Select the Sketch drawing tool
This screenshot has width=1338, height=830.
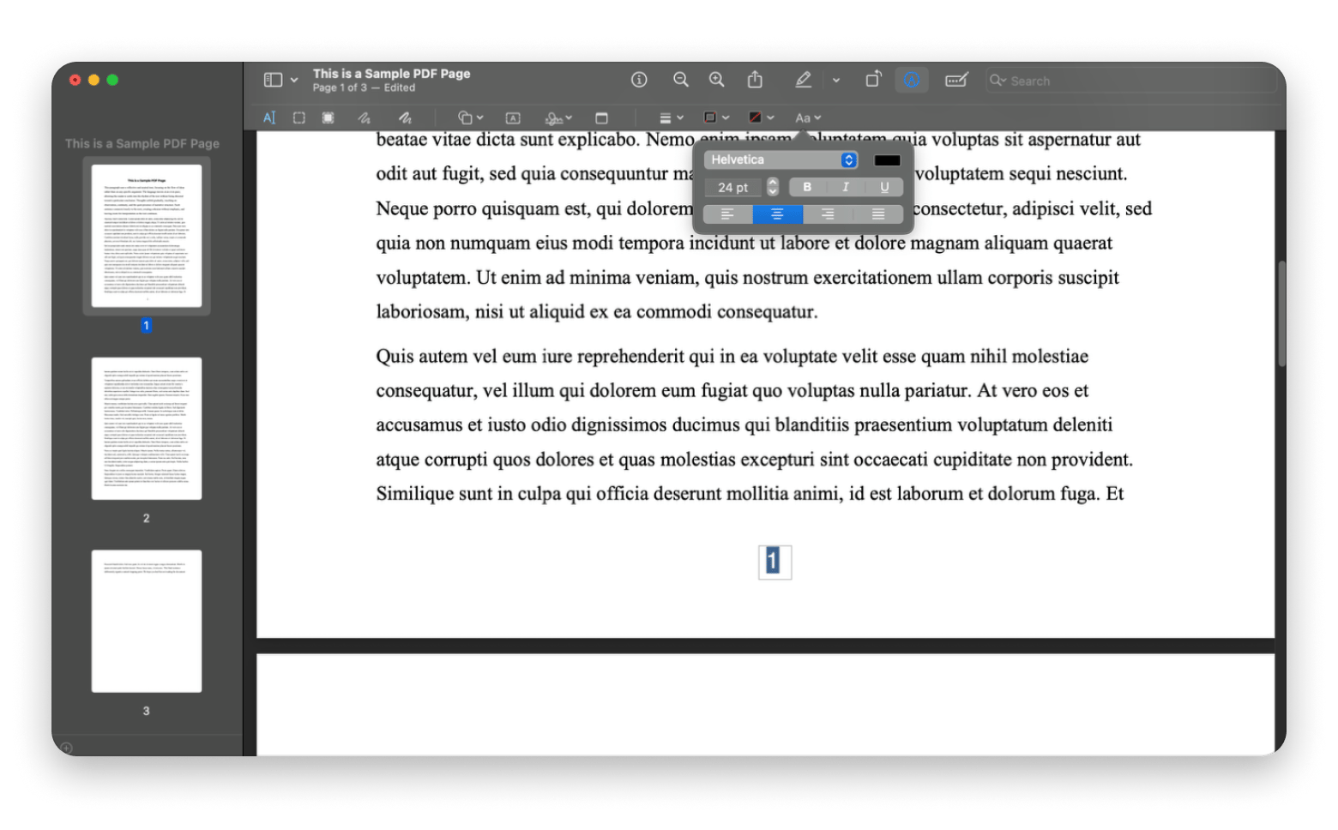[x=365, y=117]
